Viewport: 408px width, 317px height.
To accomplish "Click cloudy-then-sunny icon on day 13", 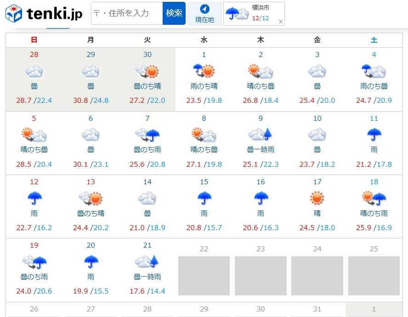I will 91,198.
